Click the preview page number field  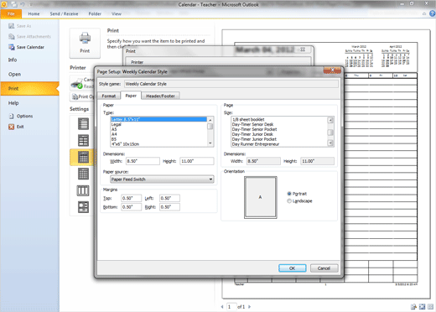(x=231, y=307)
